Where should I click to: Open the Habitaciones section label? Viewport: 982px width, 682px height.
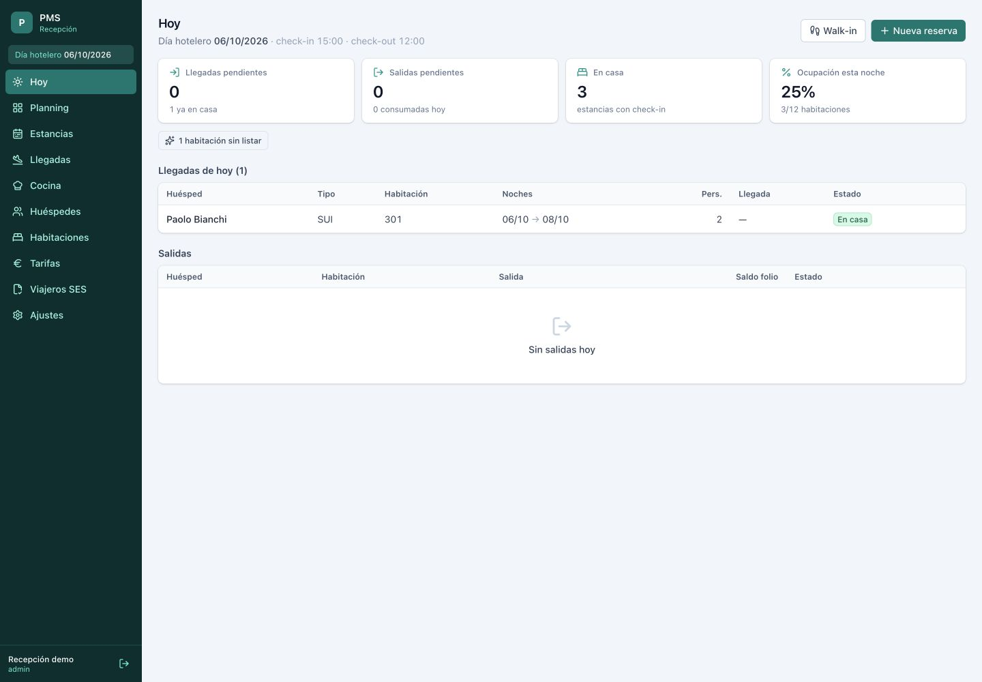coord(59,237)
